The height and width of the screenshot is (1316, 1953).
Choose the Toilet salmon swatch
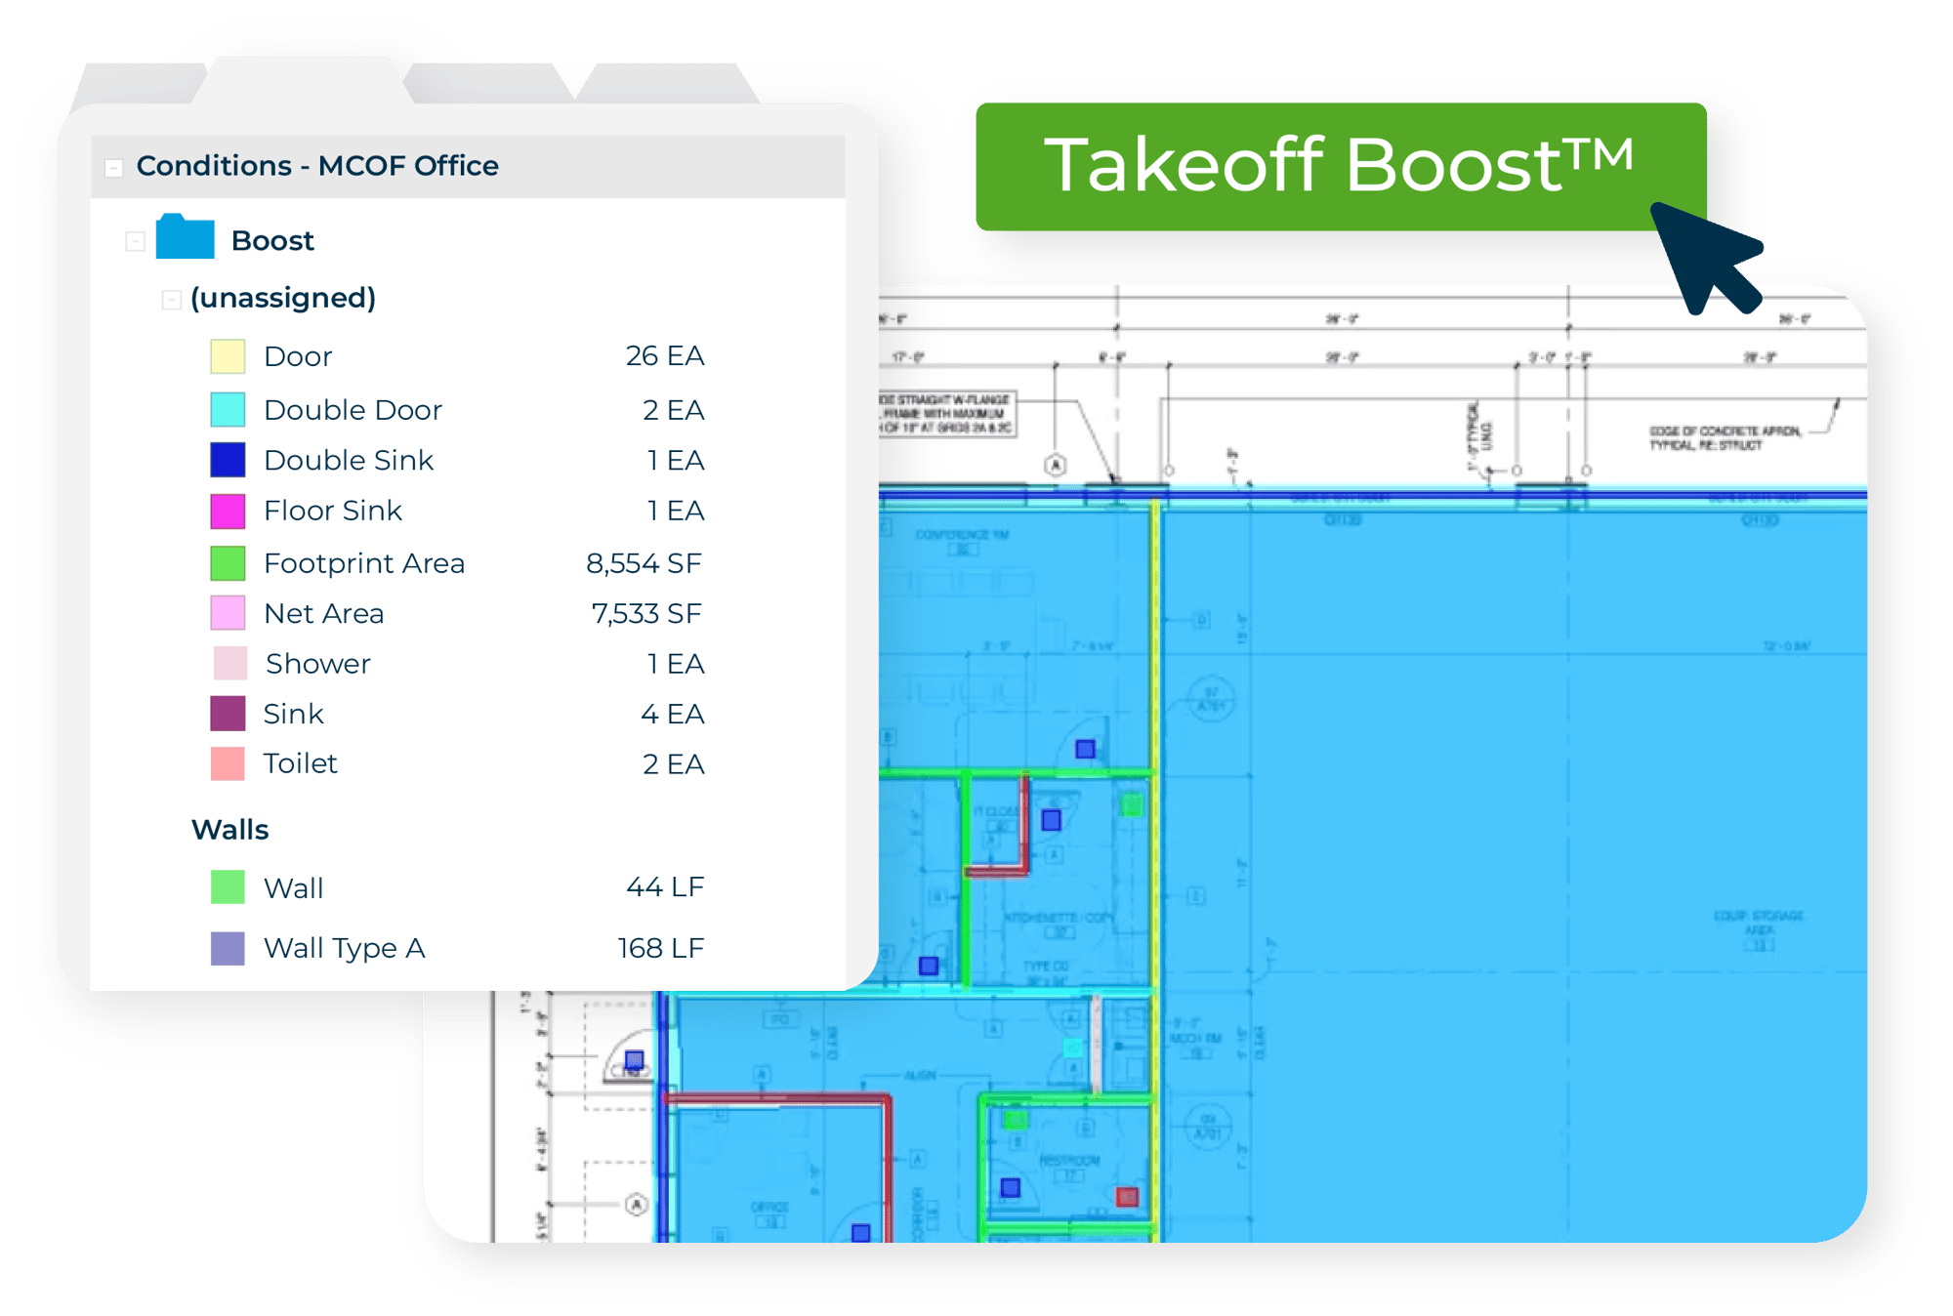pyautogui.click(x=228, y=763)
